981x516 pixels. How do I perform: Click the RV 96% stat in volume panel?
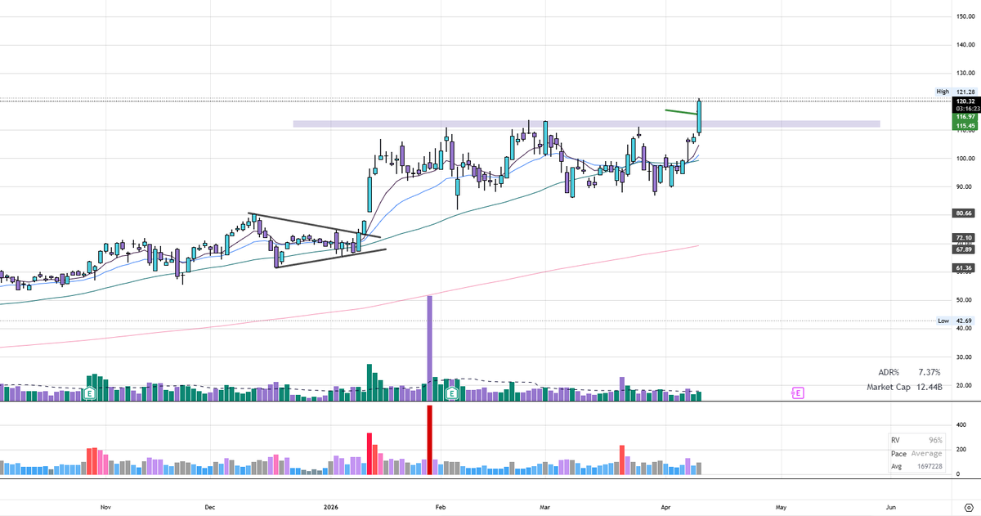(x=916, y=438)
